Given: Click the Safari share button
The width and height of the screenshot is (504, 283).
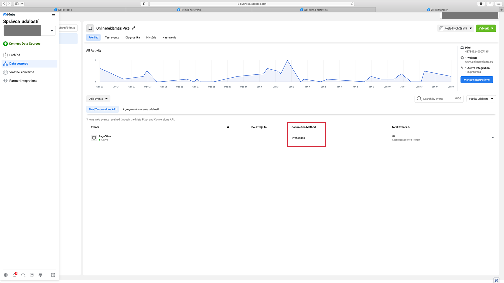Looking at the screenshot, I should 490,4.
